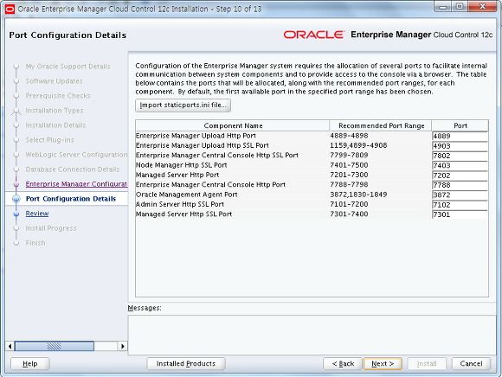Edit Central Console Http Port field 7788
Image resolution: width=502 pixels, height=377 pixels.
(460, 185)
